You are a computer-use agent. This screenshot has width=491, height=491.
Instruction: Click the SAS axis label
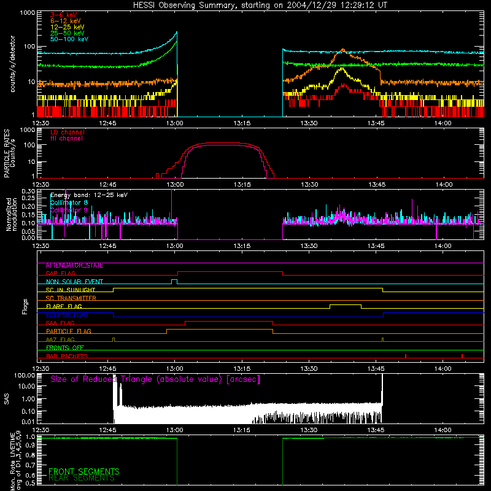coord(6,399)
